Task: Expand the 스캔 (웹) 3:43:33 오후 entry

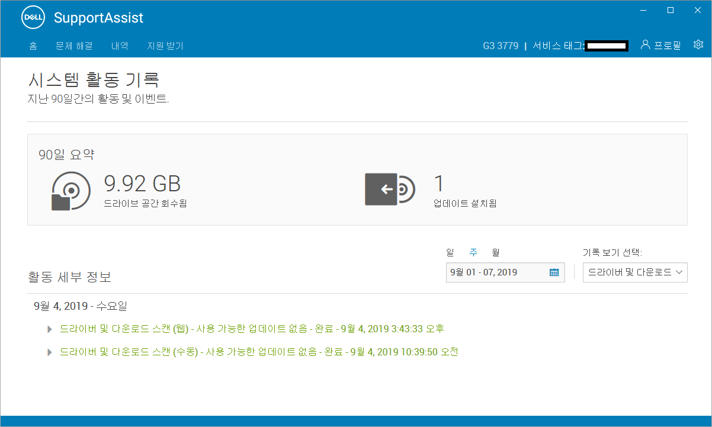Action: 50,329
